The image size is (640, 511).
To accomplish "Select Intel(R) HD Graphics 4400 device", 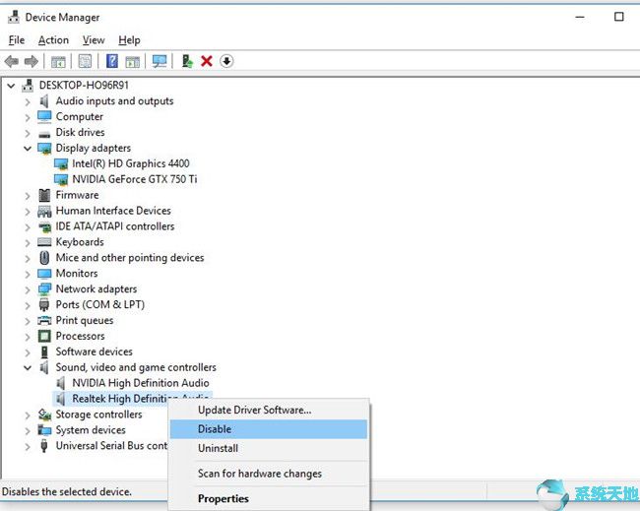I will [130, 163].
